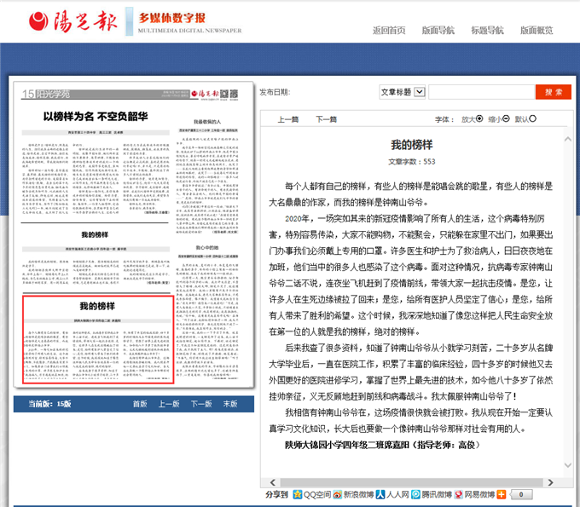Open 以榜样为名 不空负韶华 article in page preview
Screen dimensions: 580x507
[96, 117]
